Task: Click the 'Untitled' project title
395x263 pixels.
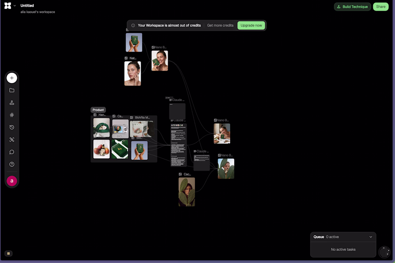Action: click(27, 5)
